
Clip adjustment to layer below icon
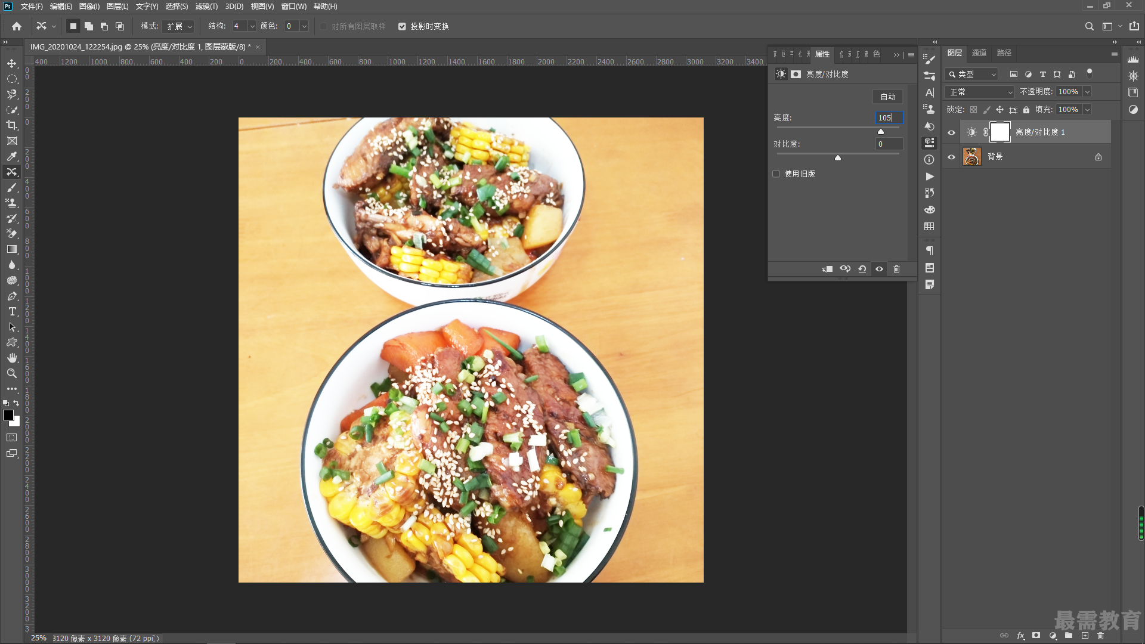827,269
